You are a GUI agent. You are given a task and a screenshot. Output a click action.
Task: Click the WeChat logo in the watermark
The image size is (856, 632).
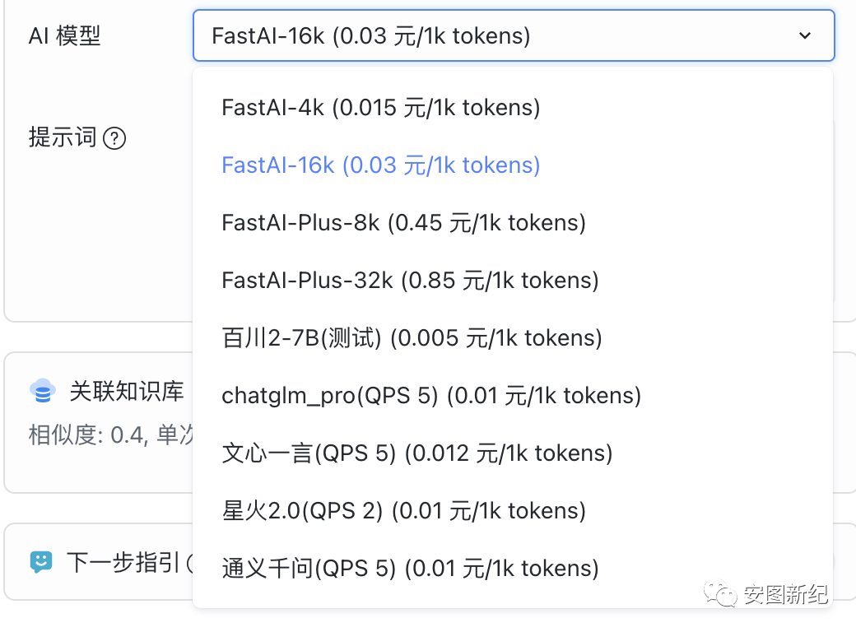click(x=726, y=593)
